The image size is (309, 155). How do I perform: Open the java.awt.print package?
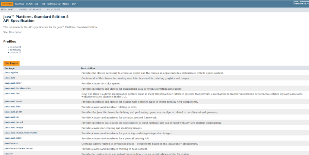[x=13, y=138]
